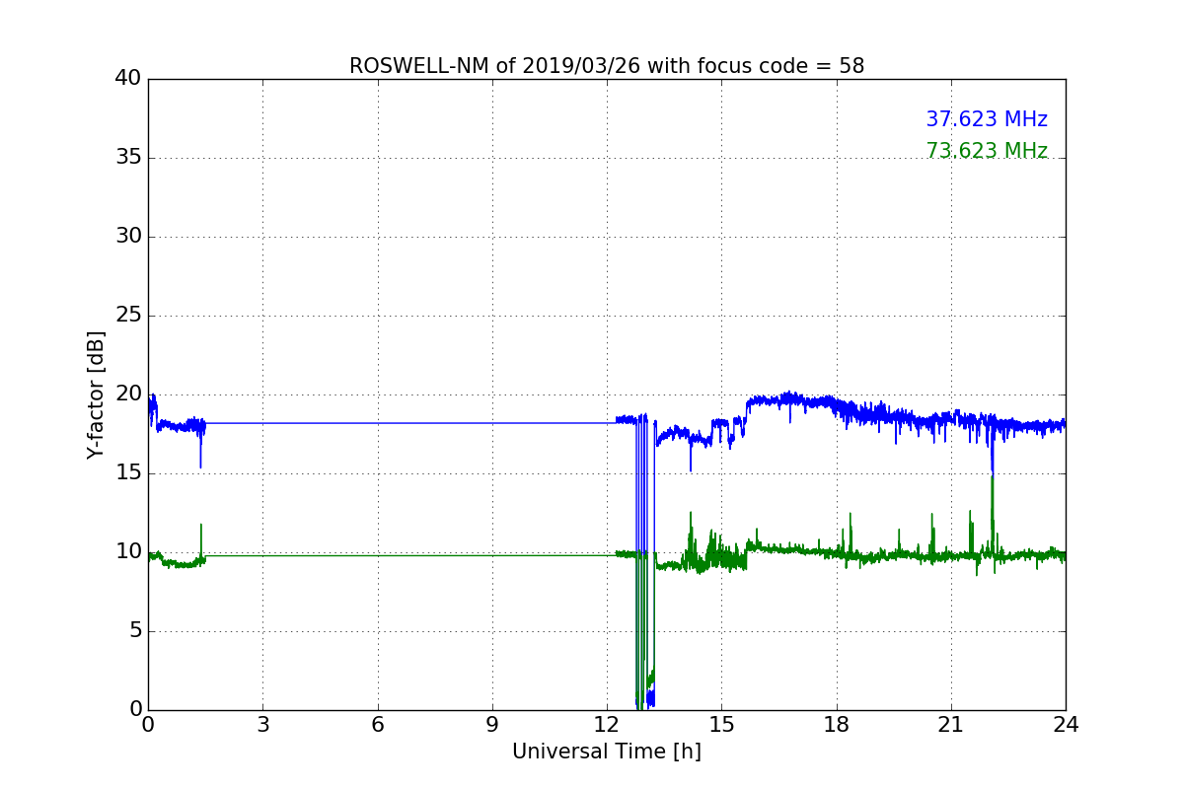Viewport: 1184px width, 789px height.
Task: Click the y-axis tick label '30'
Action: click(x=128, y=237)
